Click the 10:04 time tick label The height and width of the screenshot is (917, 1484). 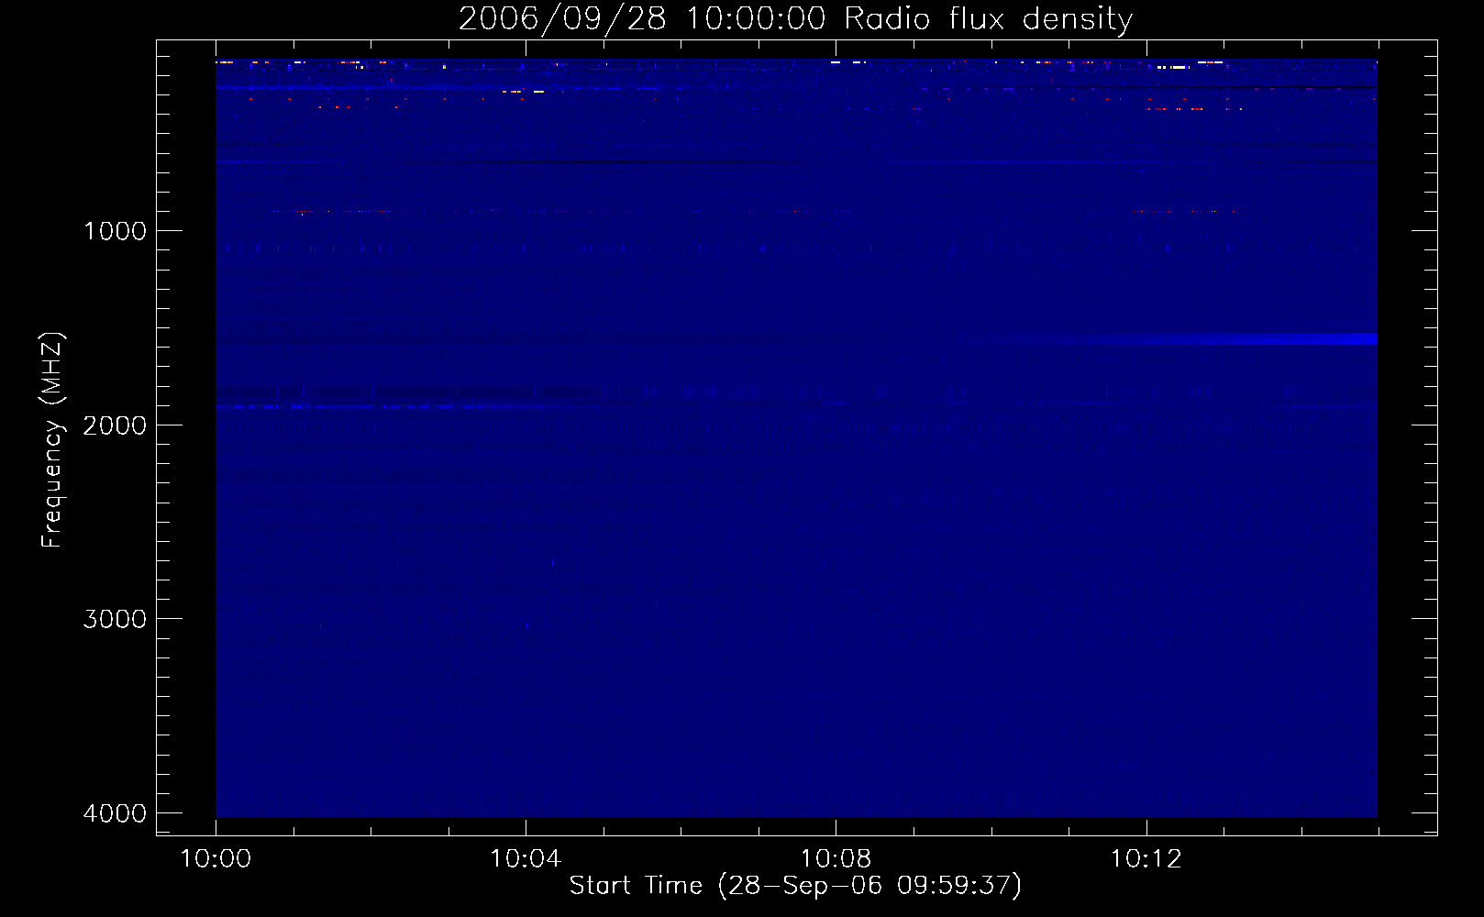pos(526,859)
